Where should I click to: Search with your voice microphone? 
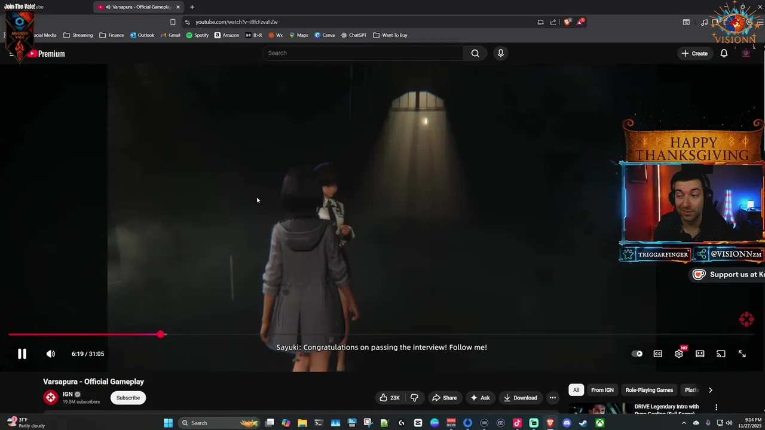pyautogui.click(x=501, y=53)
